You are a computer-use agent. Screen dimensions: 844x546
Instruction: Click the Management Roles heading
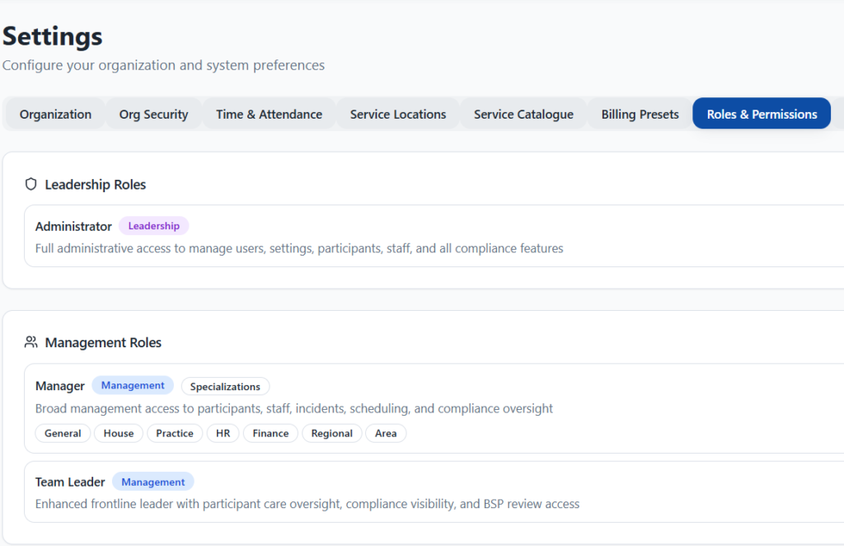tap(103, 342)
